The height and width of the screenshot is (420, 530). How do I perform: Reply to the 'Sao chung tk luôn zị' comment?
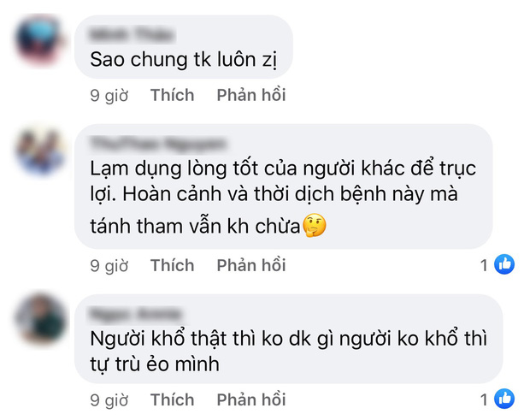(250, 95)
